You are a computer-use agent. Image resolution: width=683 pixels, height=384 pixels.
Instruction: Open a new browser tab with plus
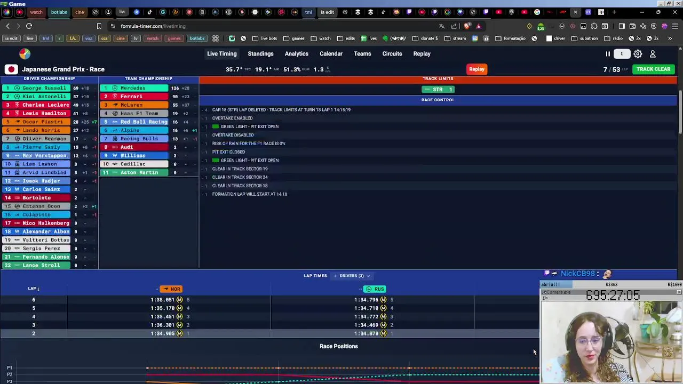point(614,12)
